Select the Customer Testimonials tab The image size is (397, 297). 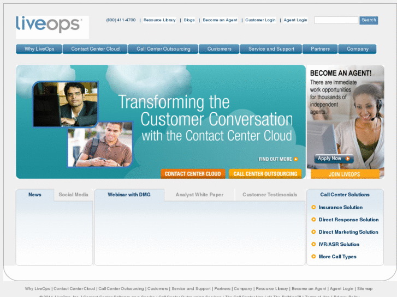[270, 195]
